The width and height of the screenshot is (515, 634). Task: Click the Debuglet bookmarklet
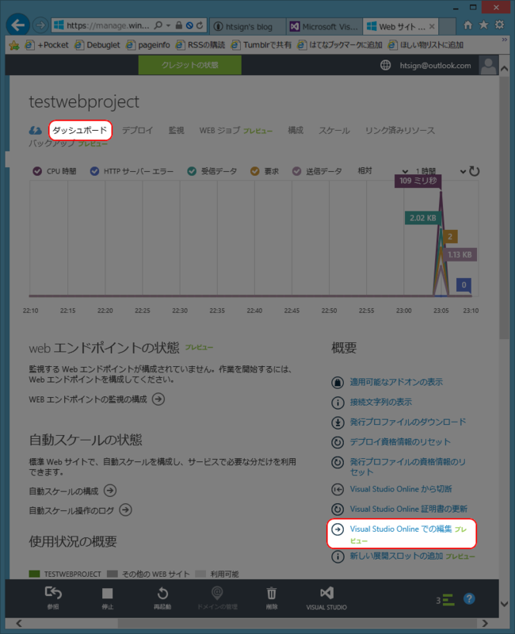98,45
